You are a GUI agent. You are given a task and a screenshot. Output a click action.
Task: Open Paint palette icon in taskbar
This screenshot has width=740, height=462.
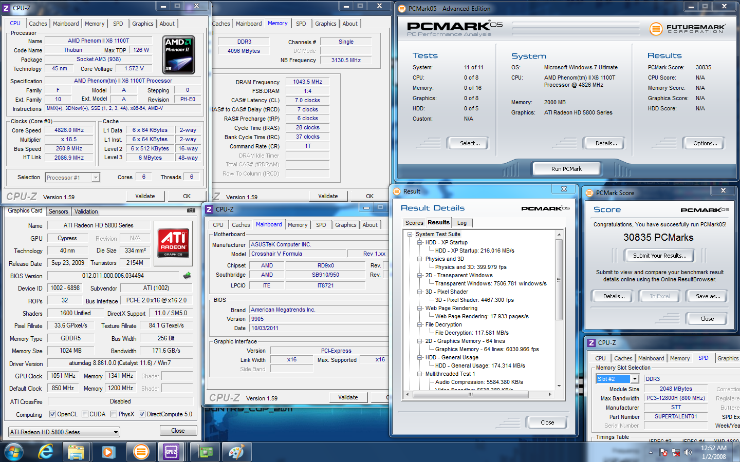click(236, 452)
